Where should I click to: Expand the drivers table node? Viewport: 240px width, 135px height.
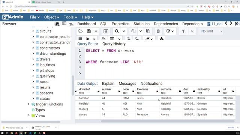click(33, 59)
